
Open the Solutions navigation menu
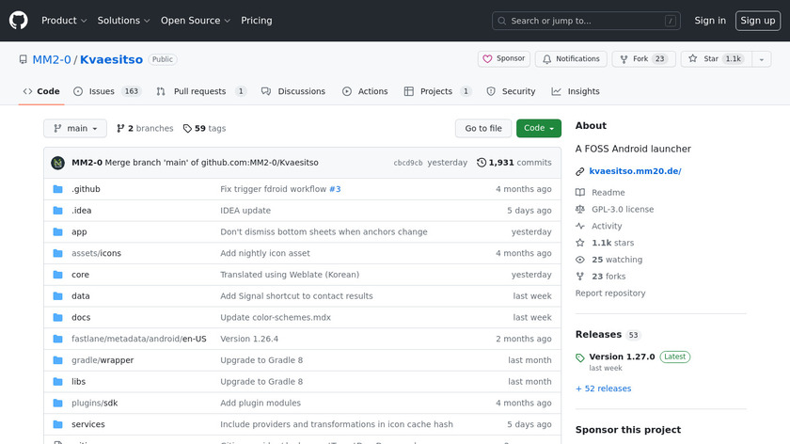pos(123,21)
